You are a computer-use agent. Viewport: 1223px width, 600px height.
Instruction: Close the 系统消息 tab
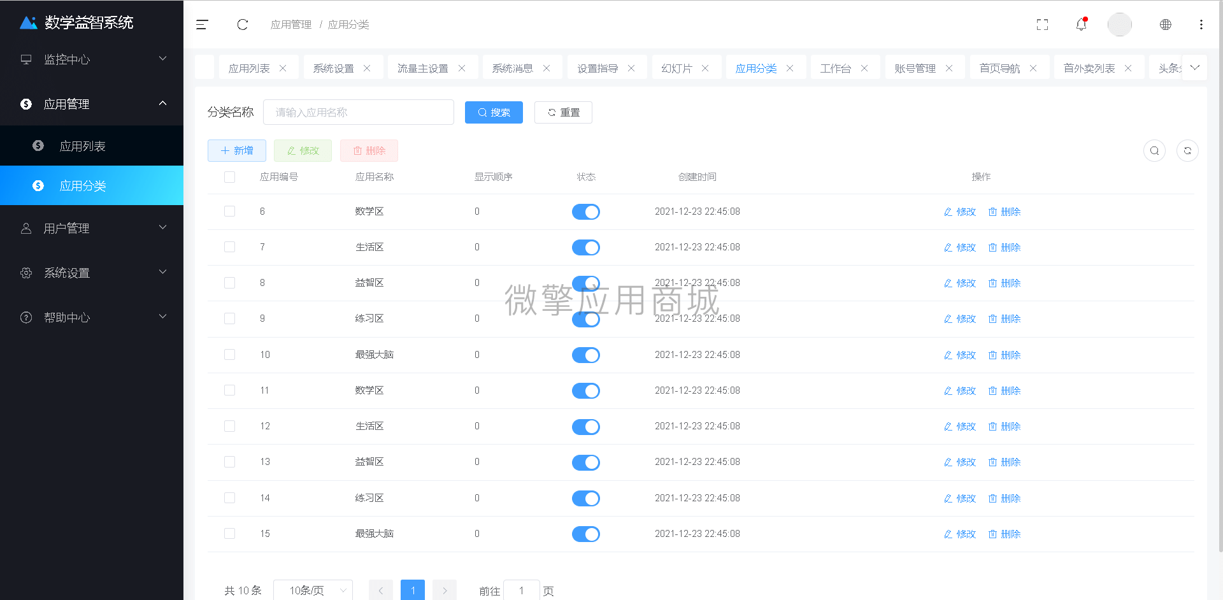(x=547, y=68)
